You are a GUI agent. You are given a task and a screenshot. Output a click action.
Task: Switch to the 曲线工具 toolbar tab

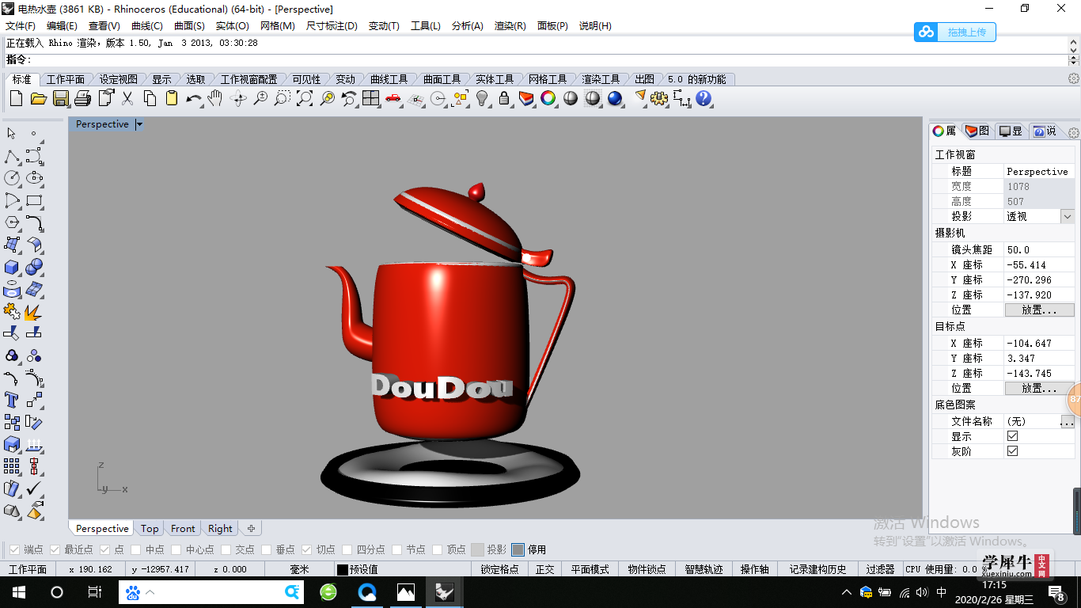(389, 79)
